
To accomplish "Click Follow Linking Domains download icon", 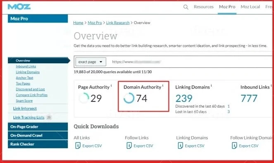I will [x=234, y=146].
